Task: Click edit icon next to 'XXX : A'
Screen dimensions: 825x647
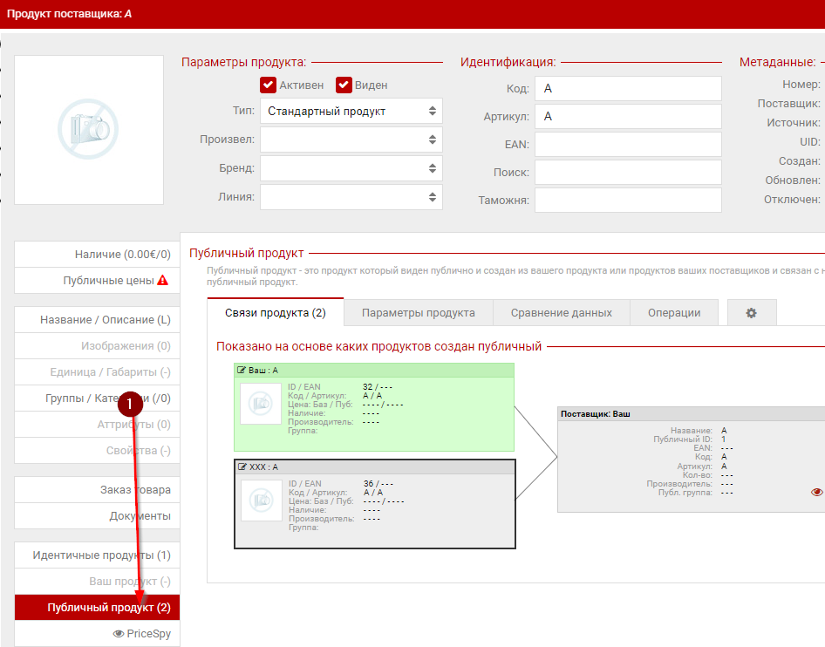Action: (242, 467)
